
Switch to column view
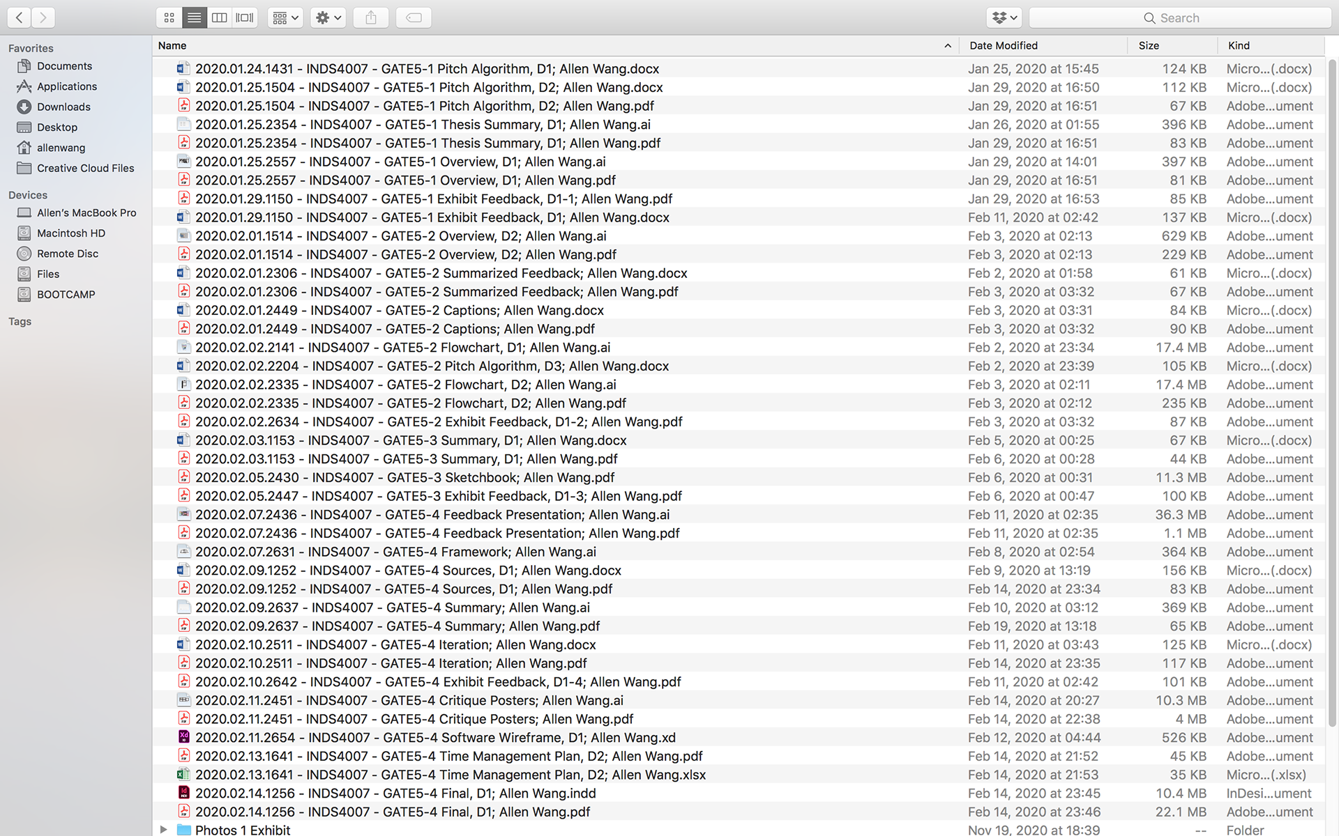pos(219,17)
